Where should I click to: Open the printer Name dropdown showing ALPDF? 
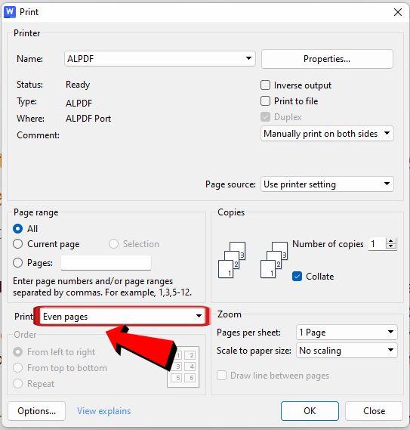(x=160, y=58)
